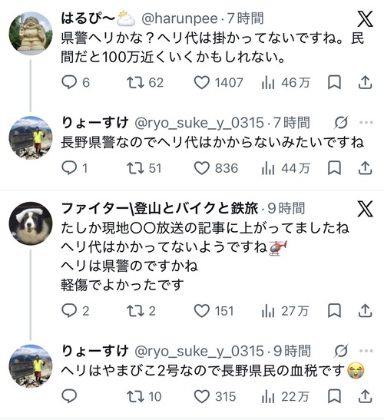View analytics showing 44万 impressions

[286, 168]
